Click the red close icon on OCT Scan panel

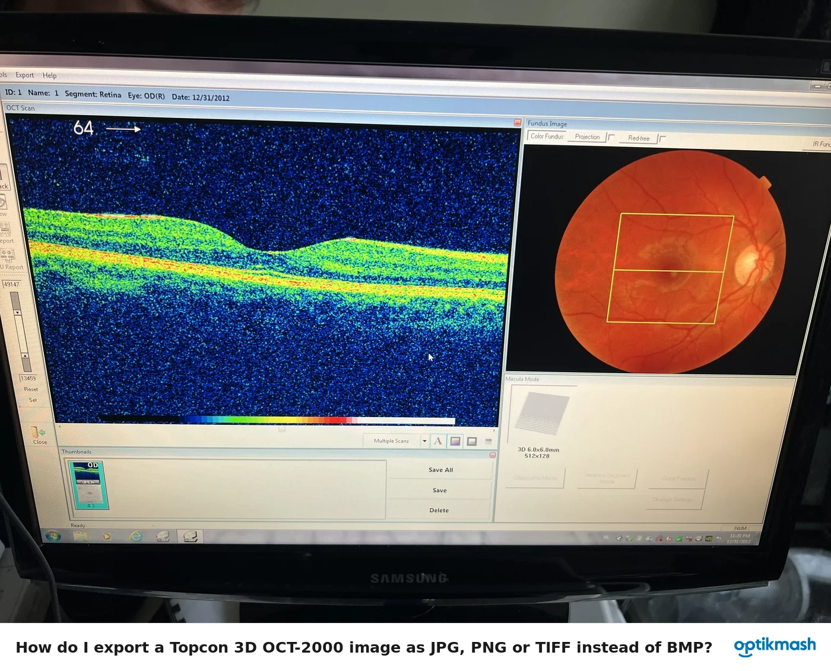[517, 123]
